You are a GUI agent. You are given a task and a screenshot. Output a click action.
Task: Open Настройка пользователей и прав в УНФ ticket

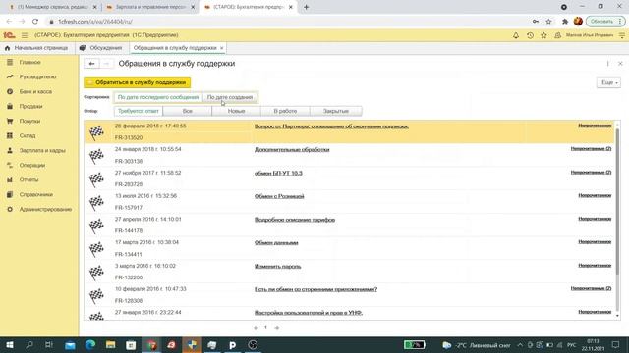(x=309, y=313)
